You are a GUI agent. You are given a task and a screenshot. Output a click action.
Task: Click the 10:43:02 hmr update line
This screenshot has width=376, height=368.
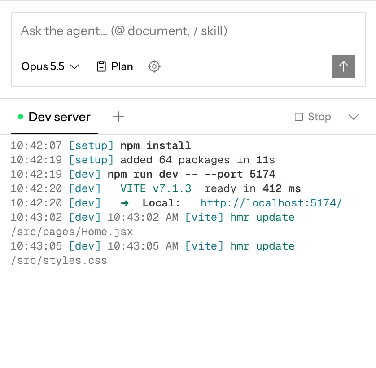[153, 218]
